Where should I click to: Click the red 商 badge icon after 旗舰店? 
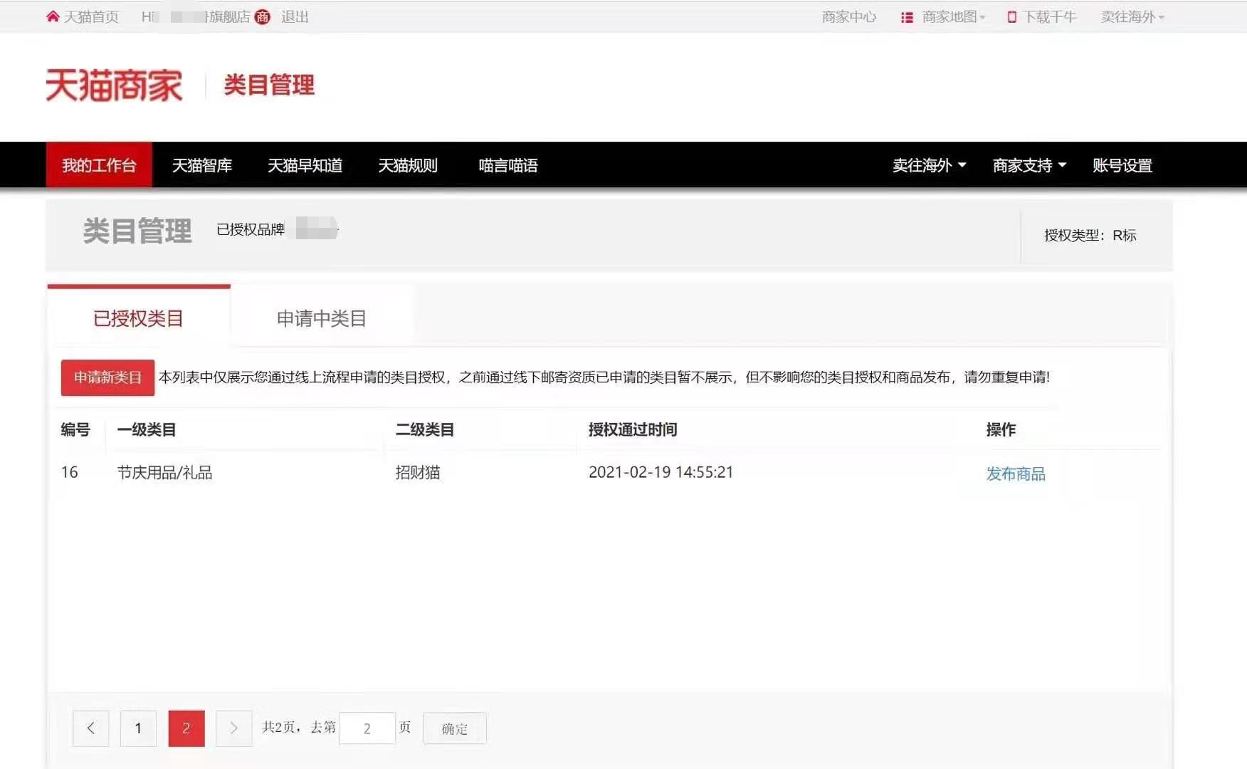tap(262, 17)
